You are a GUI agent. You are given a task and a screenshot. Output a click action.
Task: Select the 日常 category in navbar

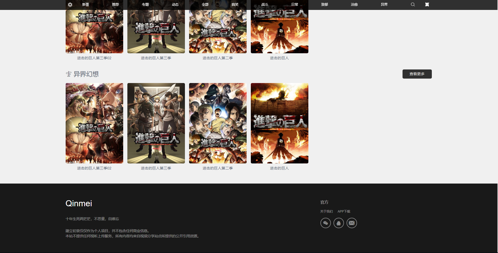pyautogui.click(x=295, y=4)
